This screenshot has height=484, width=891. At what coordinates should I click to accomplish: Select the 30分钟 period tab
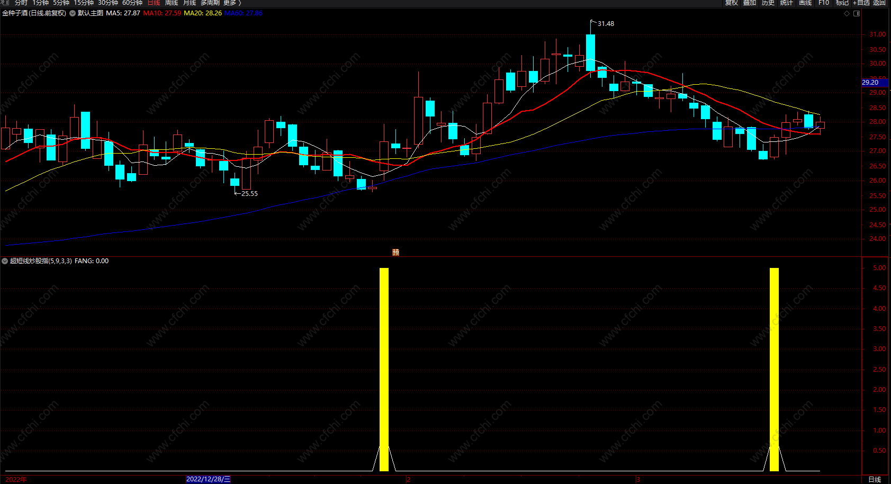click(108, 3)
